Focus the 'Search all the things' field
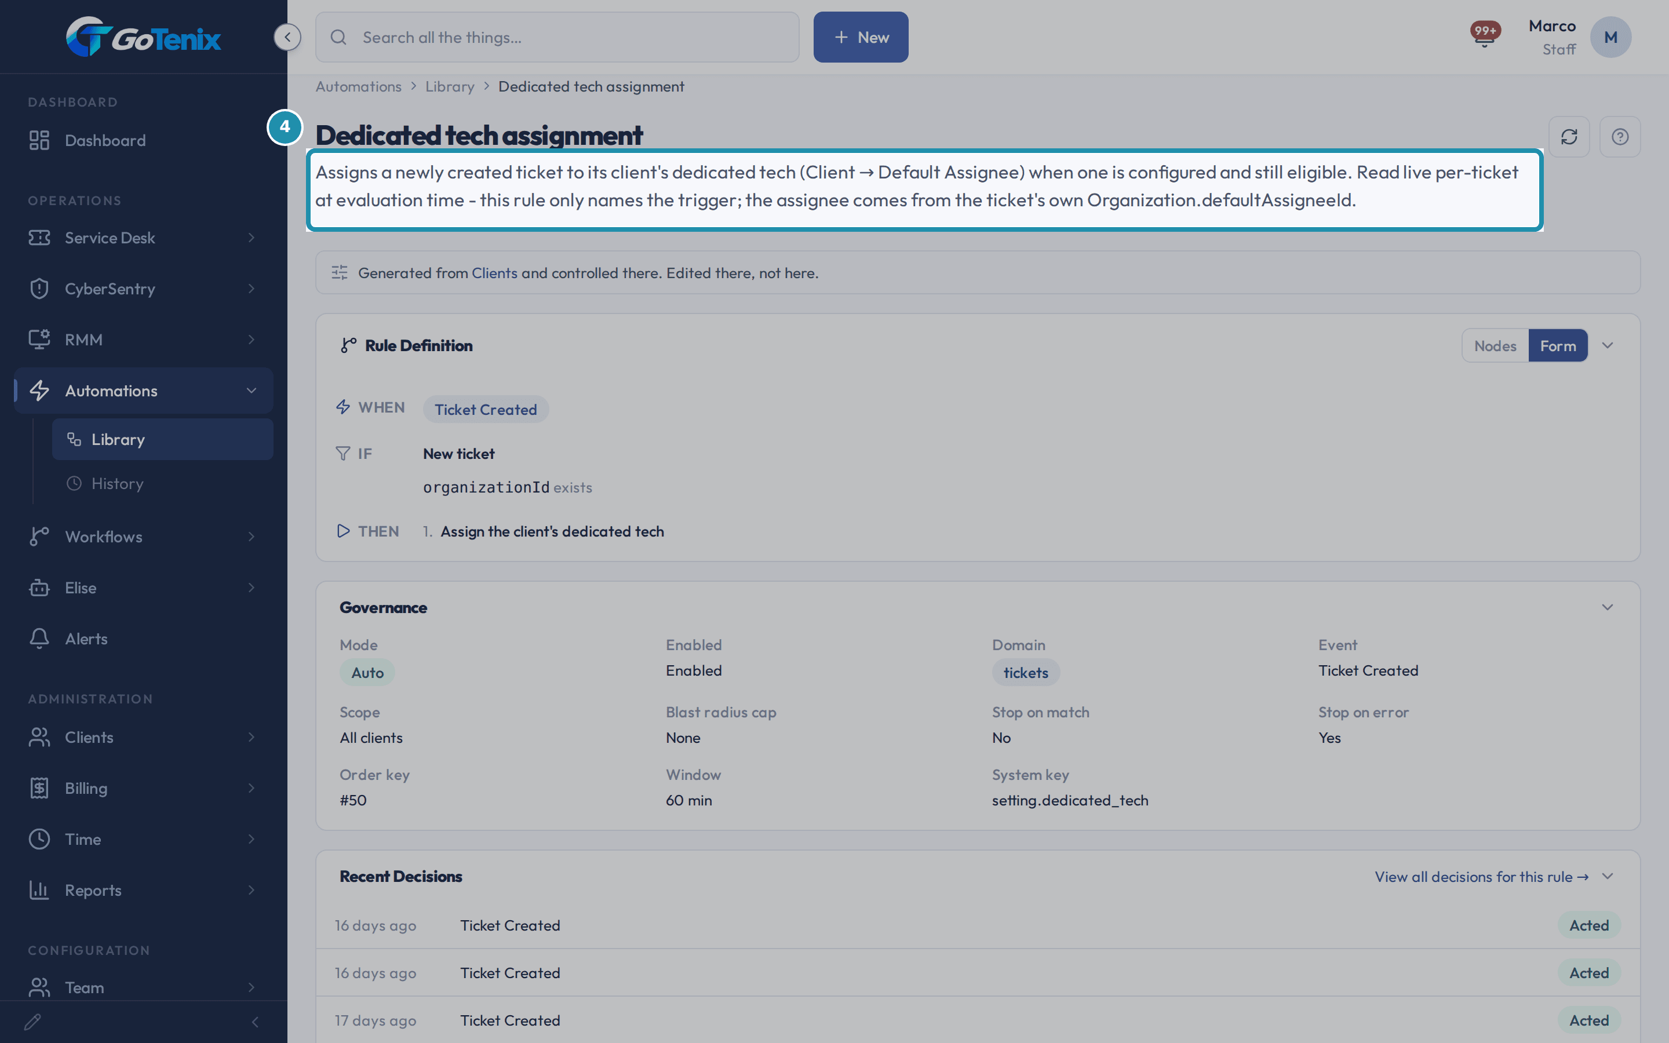 557,37
